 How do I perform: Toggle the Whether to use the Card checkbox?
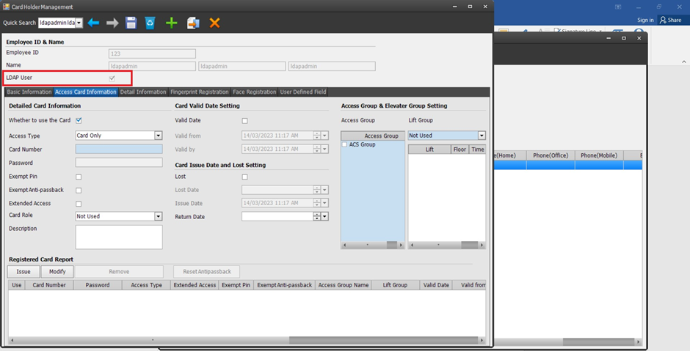(x=79, y=120)
